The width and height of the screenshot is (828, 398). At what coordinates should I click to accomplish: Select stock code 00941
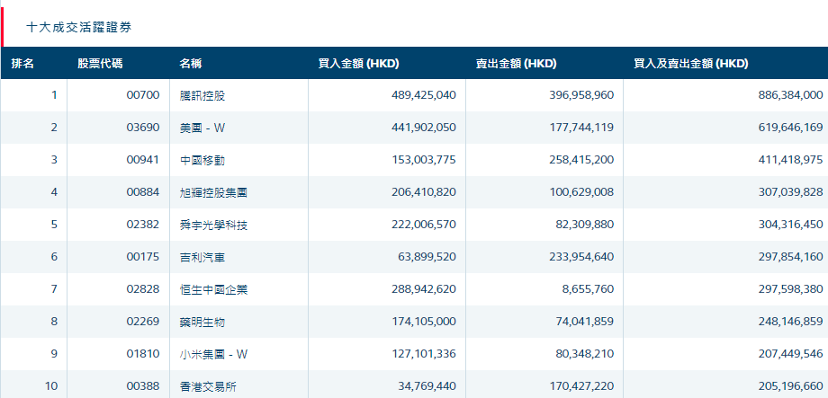tap(143, 160)
